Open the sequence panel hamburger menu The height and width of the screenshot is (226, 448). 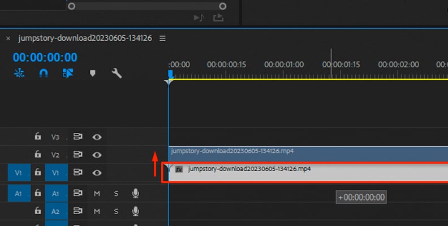click(162, 38)
